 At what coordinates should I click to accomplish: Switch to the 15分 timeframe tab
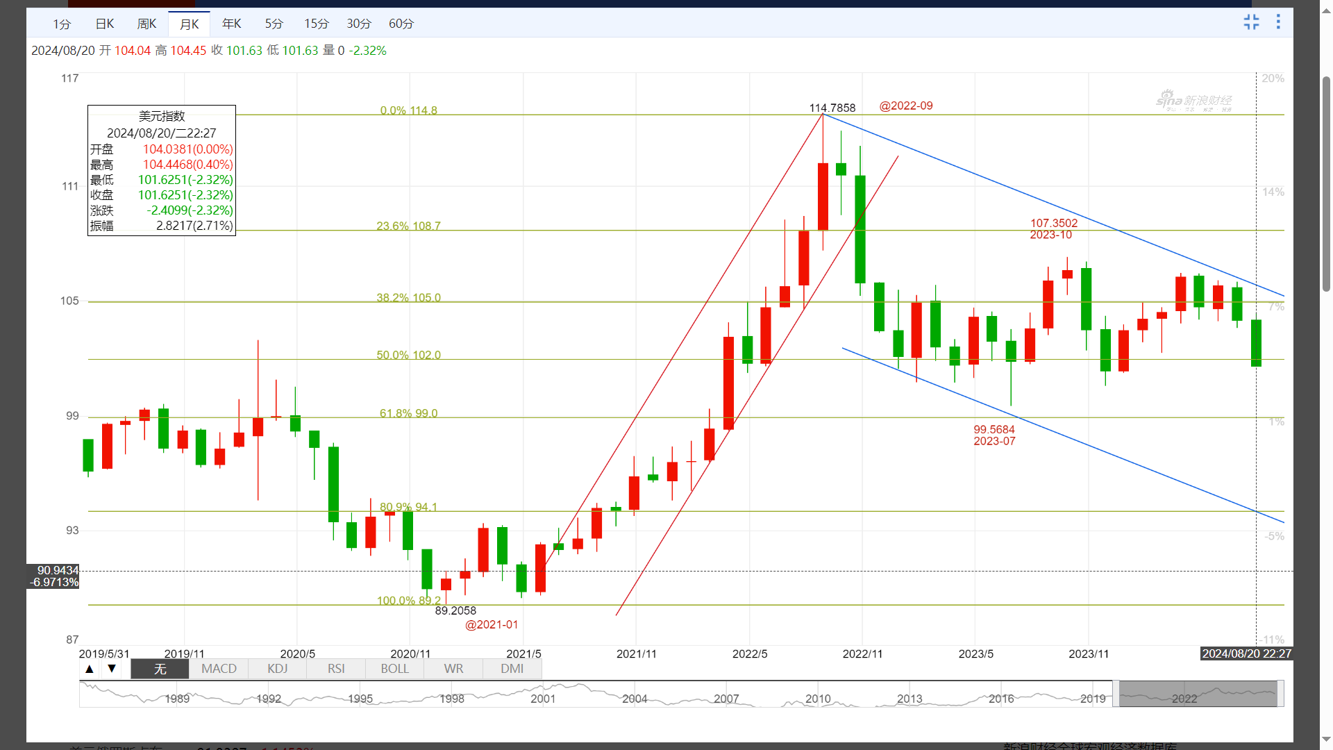tap(317, 24)
